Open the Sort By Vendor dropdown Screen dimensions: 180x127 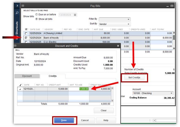pyautogui.click(x=115, y=24)
